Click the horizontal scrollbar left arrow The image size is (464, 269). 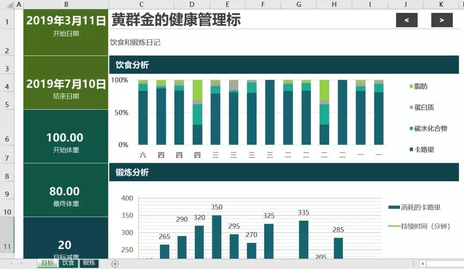click(x=423, y=264)
